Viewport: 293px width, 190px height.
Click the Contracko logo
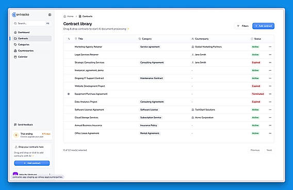[21, 14]
